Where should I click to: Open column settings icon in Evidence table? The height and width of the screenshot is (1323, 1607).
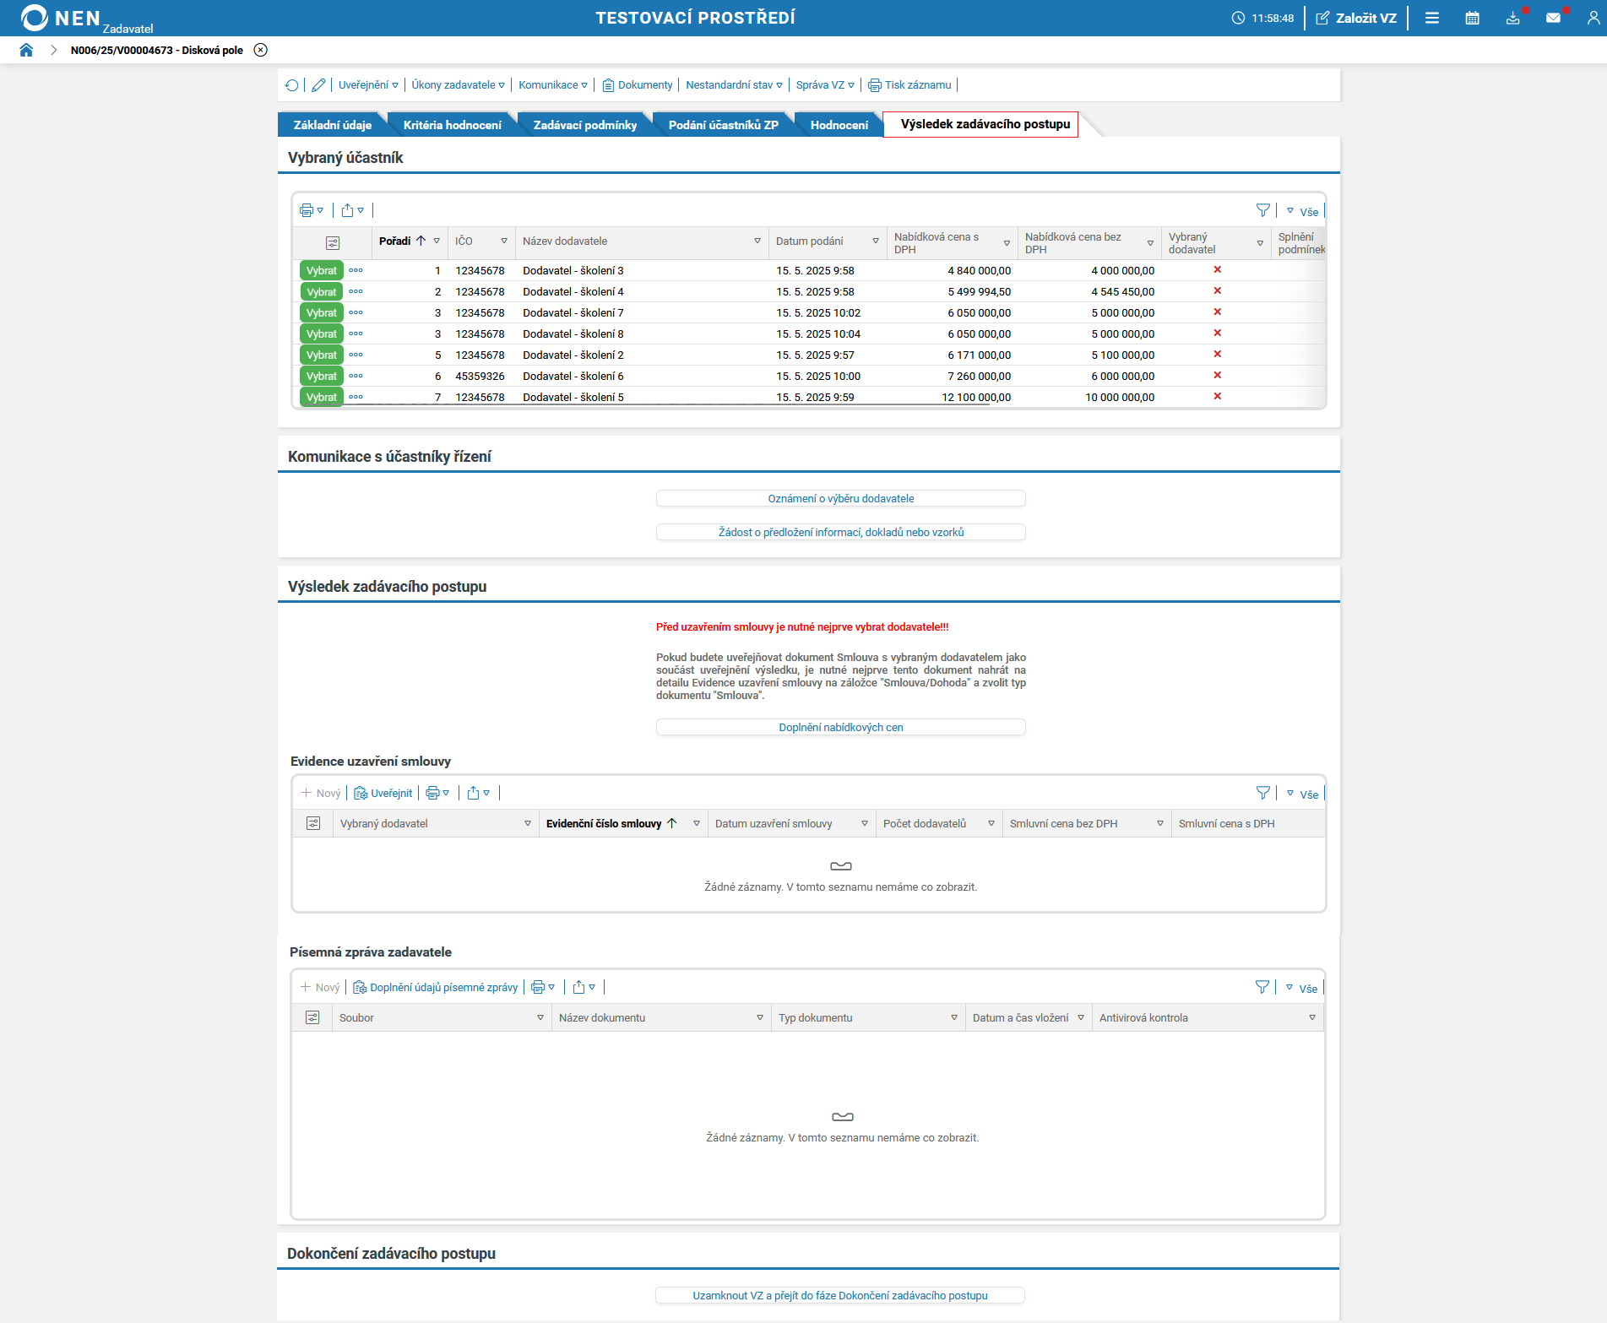pyautogui.click(x=313, y=823)
